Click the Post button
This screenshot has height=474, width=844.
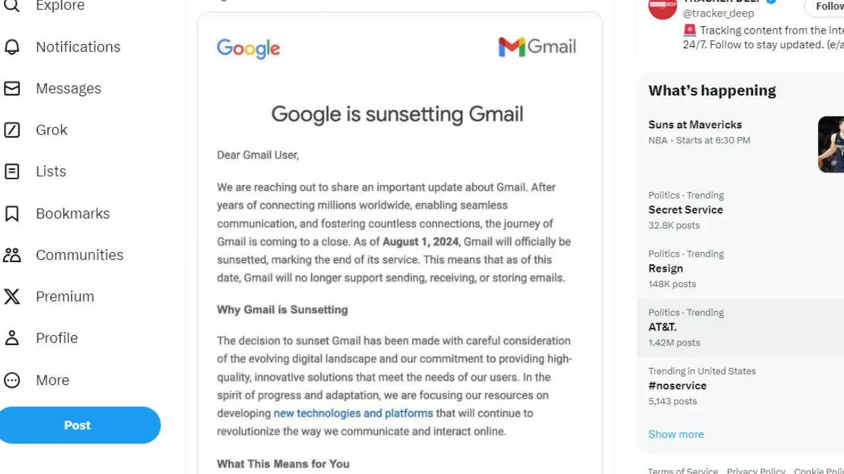(x=78, y=425)
